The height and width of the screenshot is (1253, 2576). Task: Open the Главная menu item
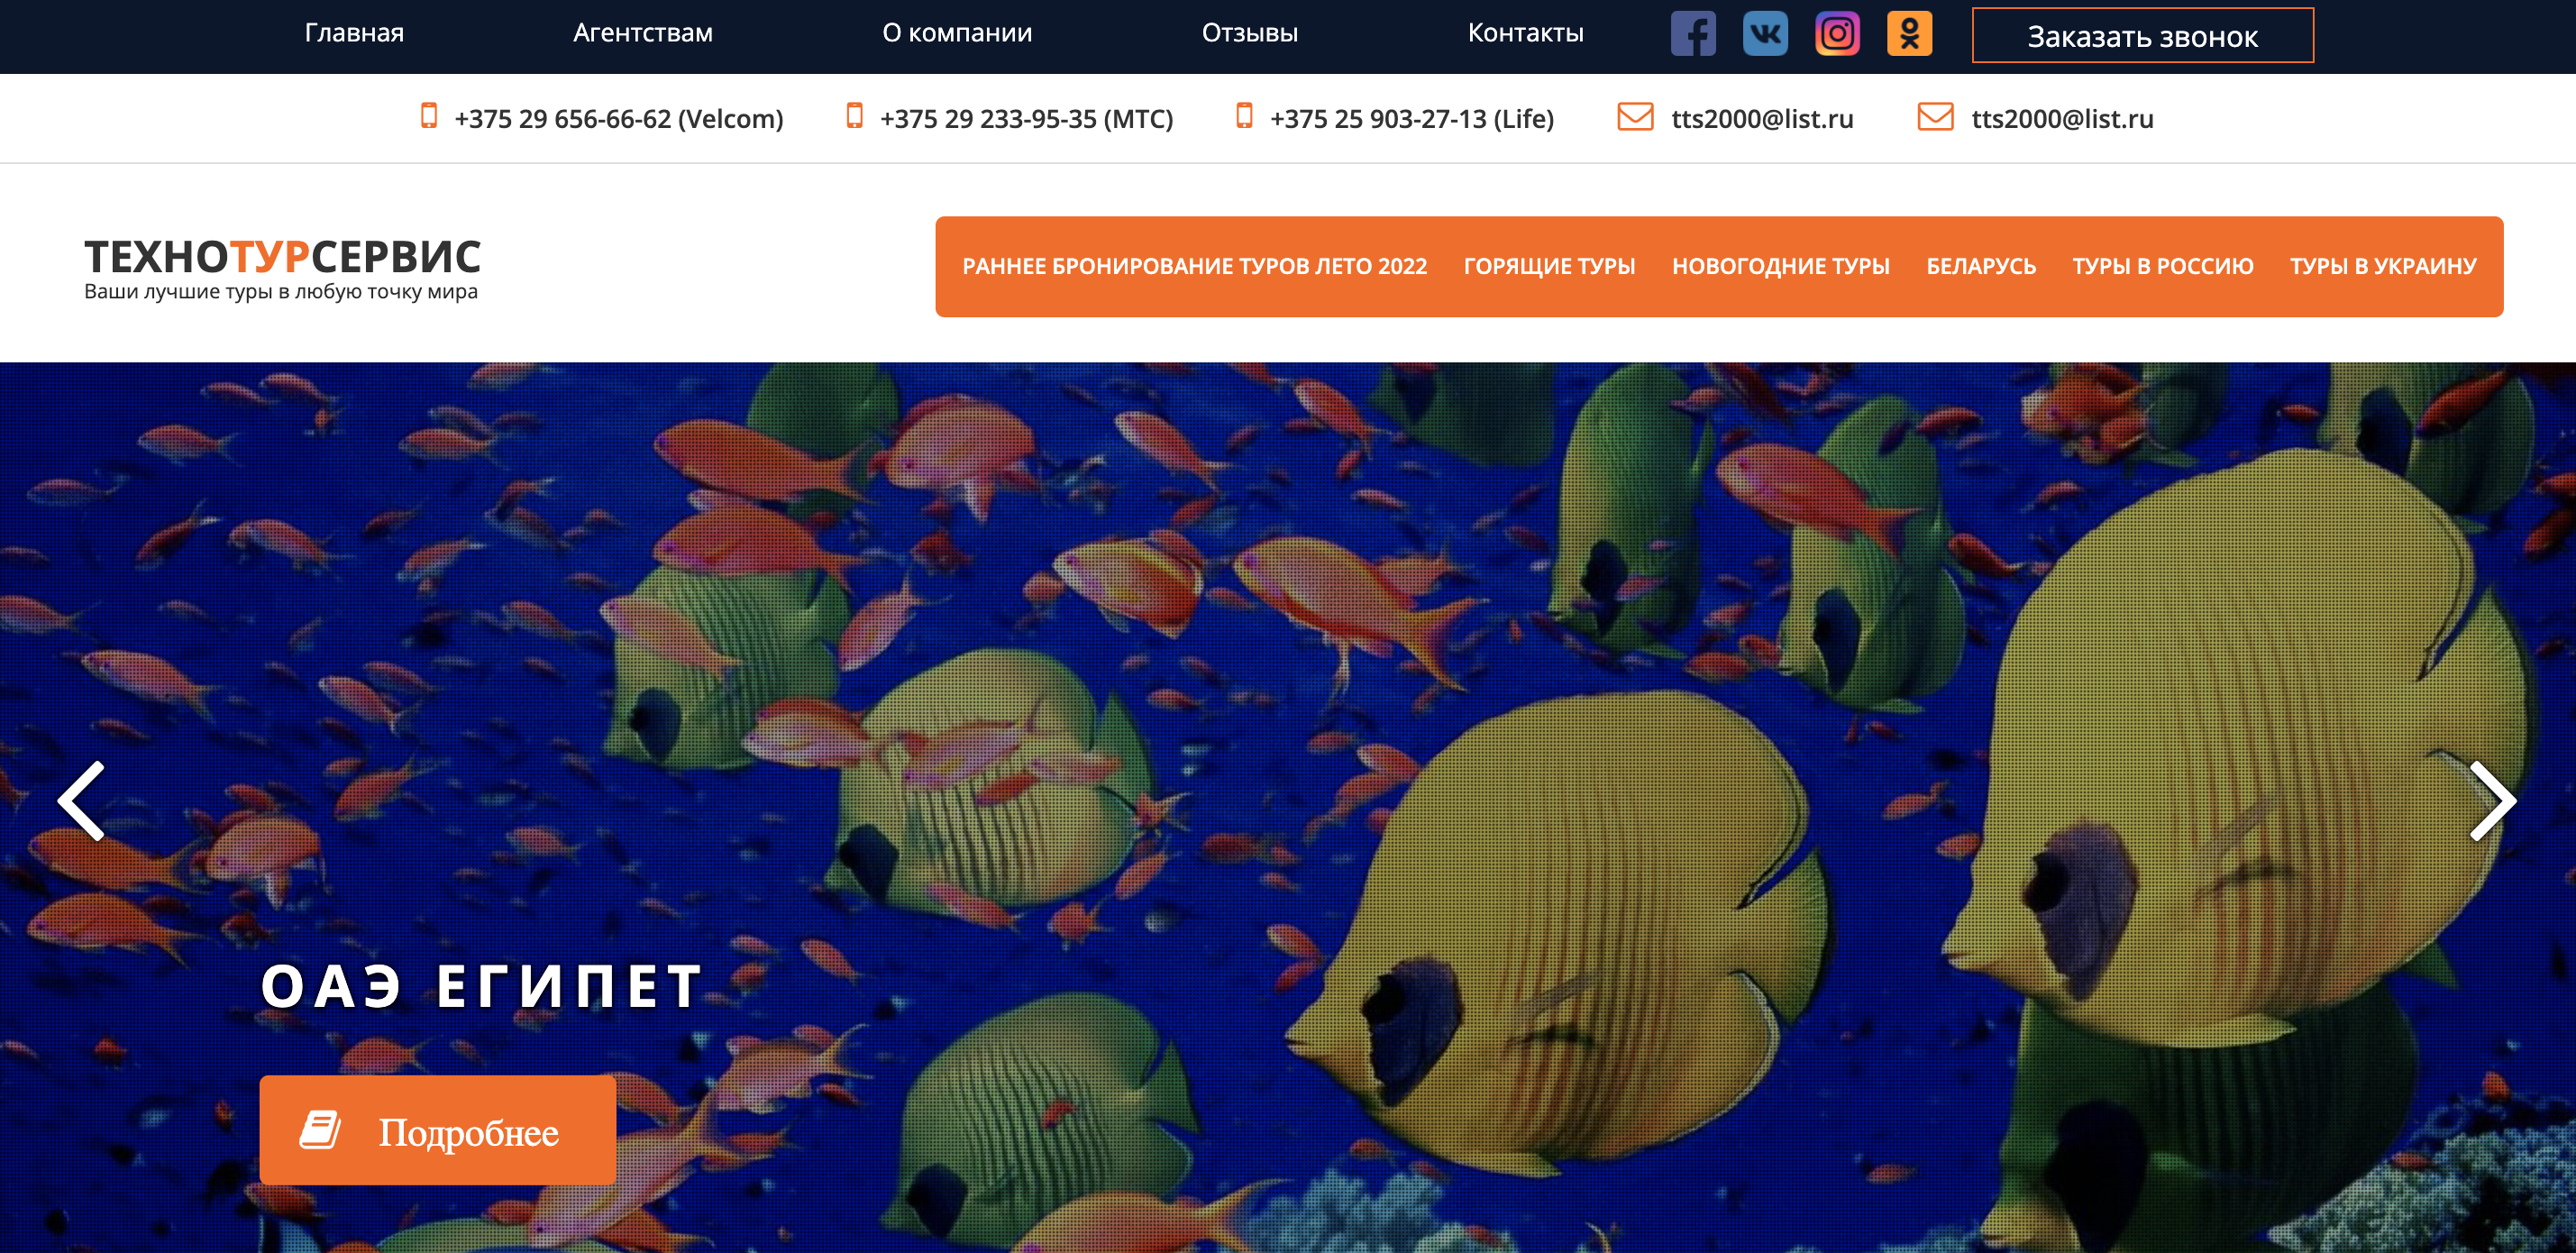(x=354, y=33)
